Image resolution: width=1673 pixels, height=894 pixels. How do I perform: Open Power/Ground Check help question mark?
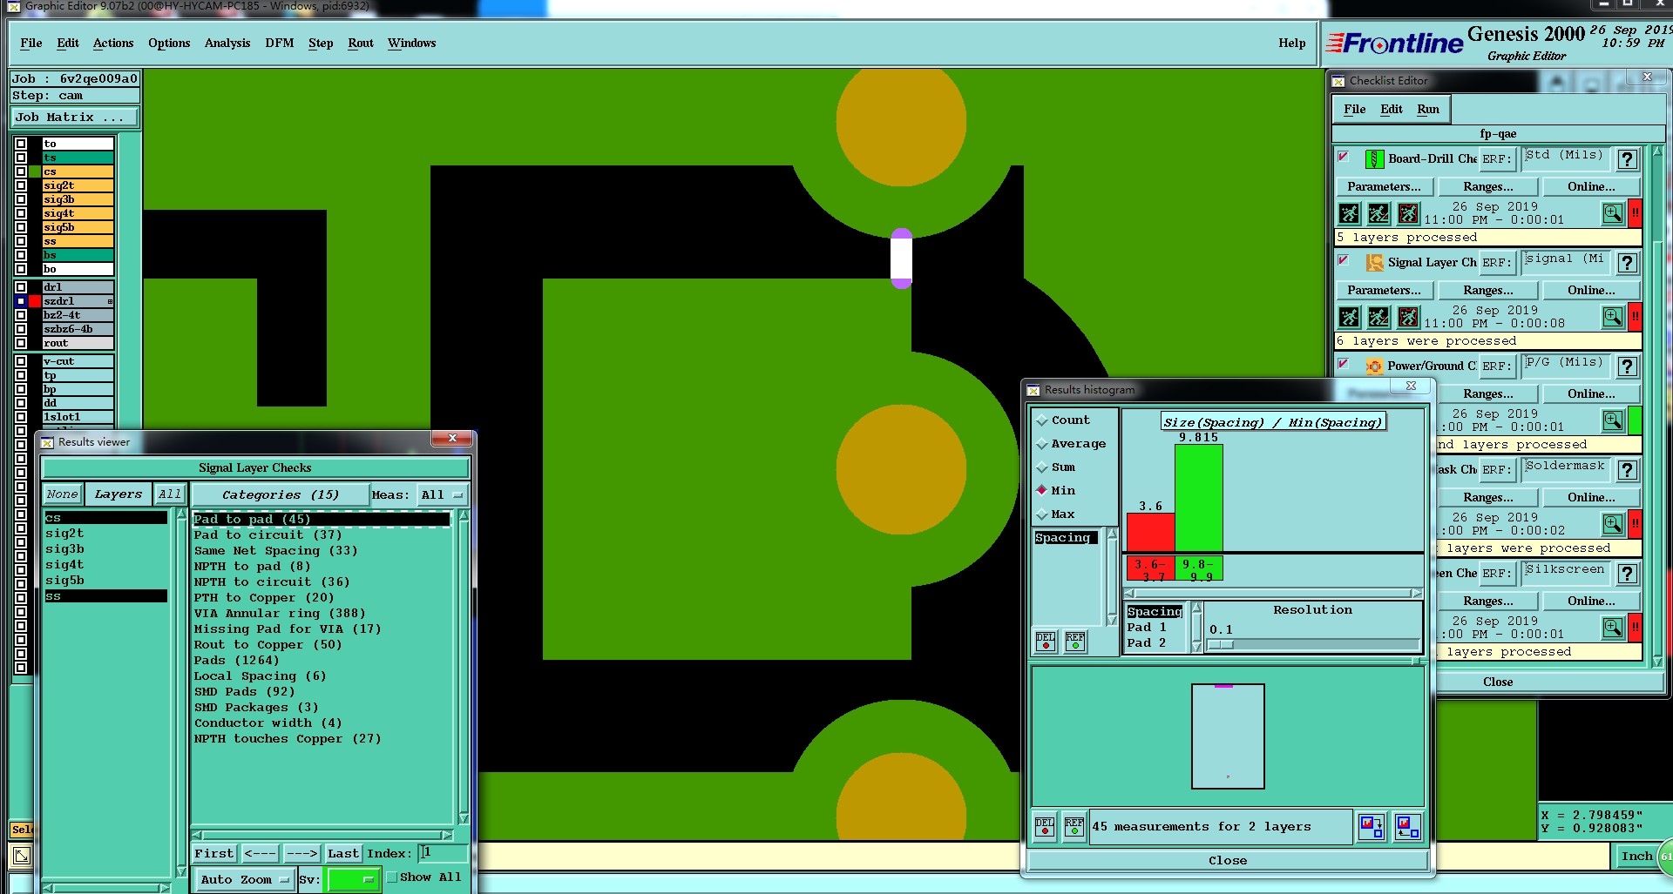tap(1627, 366)
